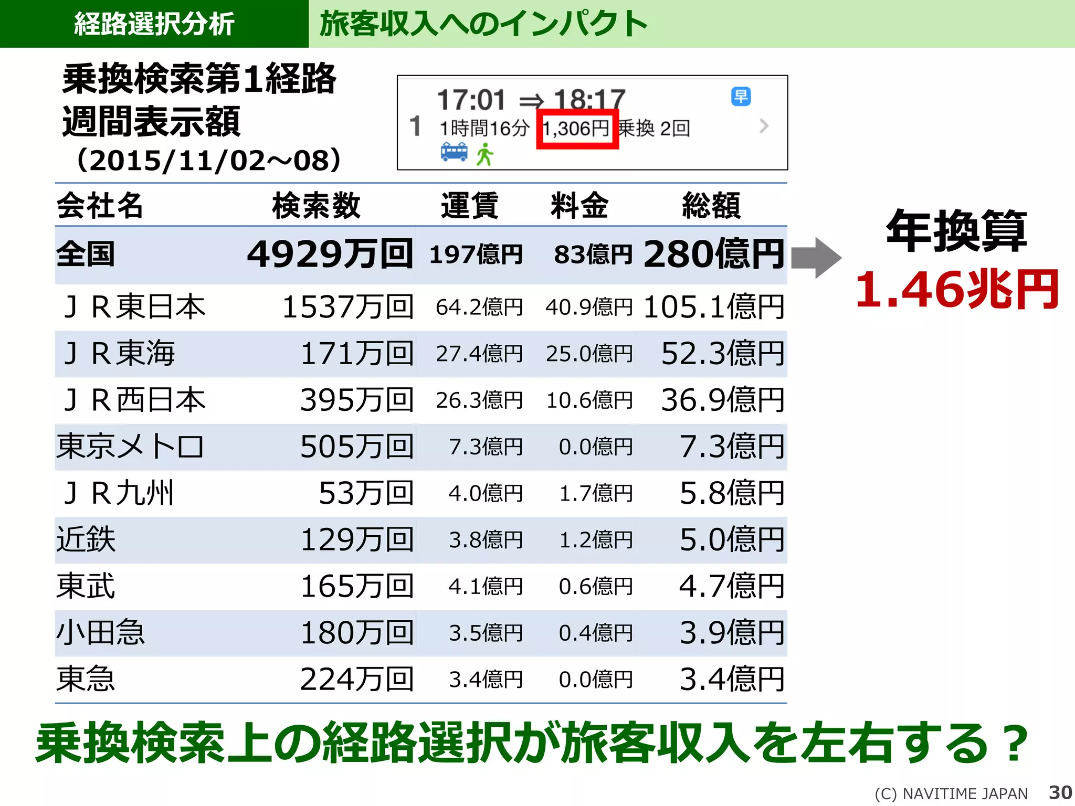Click the 乗換検索第1経路 heading
The width and height of the screenshot is (1075, 806).
(x=199, y=79)
